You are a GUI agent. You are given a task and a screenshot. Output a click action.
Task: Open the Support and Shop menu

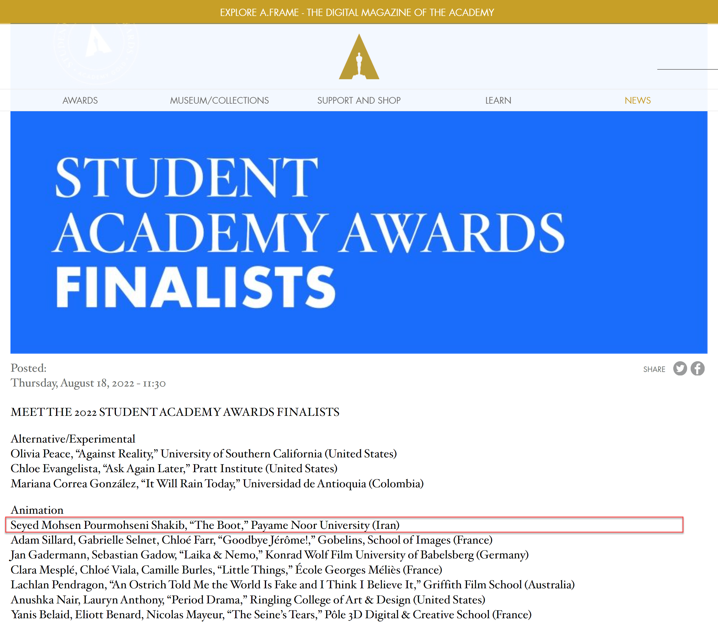pos(359,100)
